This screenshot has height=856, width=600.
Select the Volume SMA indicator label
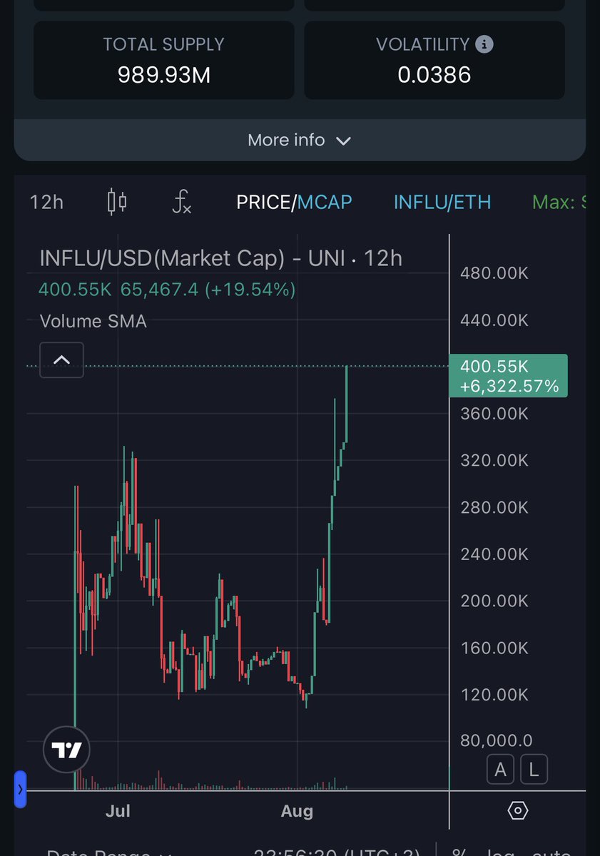[93, 322]
